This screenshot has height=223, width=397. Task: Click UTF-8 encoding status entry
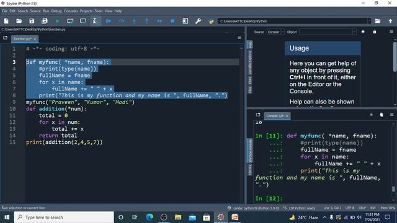coord(350,208)
